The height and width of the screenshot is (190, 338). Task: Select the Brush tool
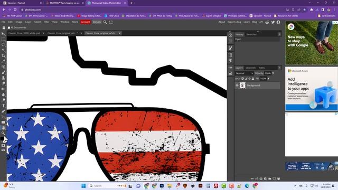click(x=3, y=72)
